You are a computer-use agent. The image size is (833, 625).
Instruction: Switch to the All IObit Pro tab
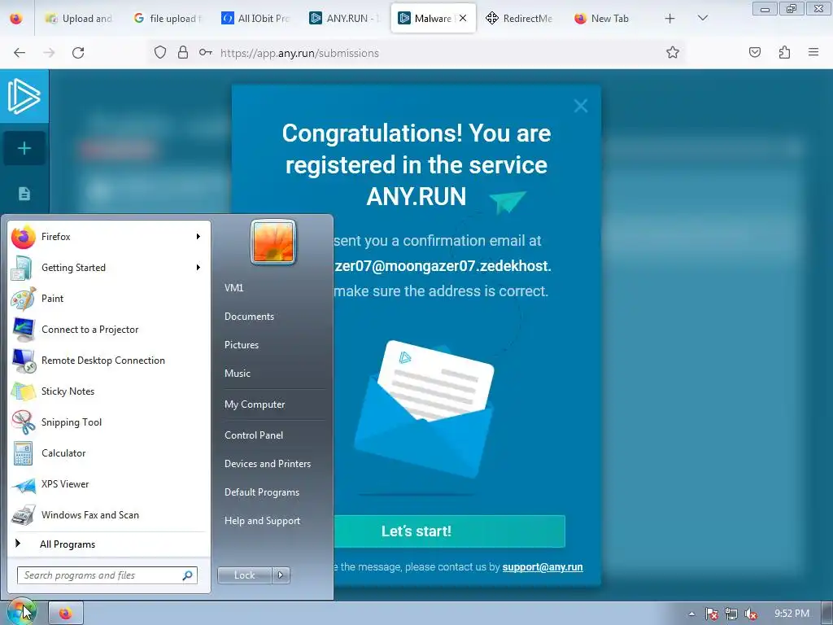pos(256,19)
